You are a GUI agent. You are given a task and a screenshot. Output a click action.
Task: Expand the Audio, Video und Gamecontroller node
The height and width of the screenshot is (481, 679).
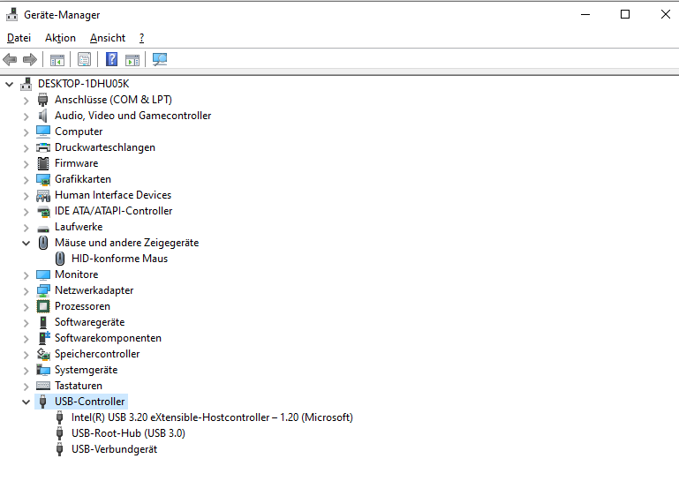click(x=26, y=116)
